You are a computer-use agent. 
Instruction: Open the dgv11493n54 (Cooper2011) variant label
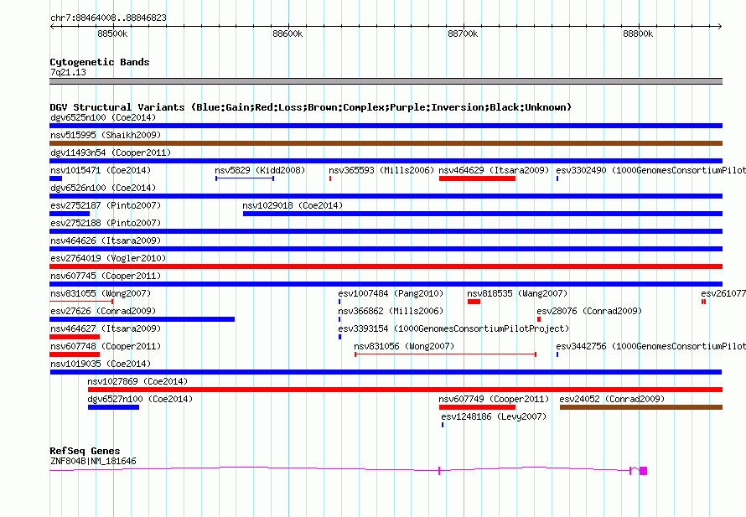pos(111,153)
